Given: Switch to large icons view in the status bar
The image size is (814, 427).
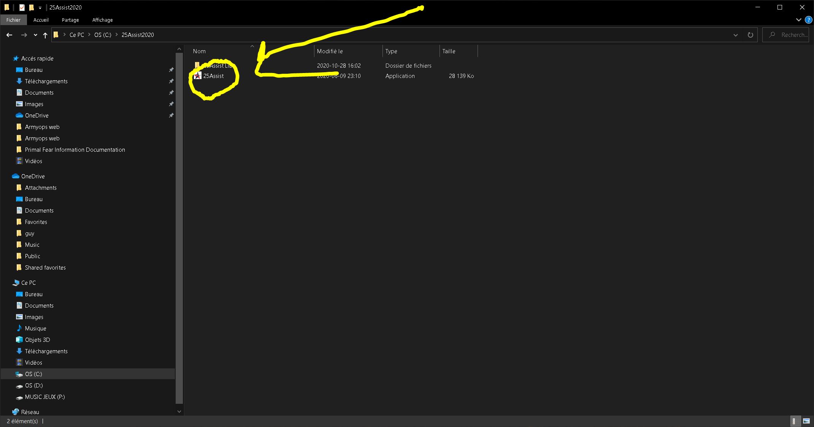Looking at the screenshot, I should 806,421.
